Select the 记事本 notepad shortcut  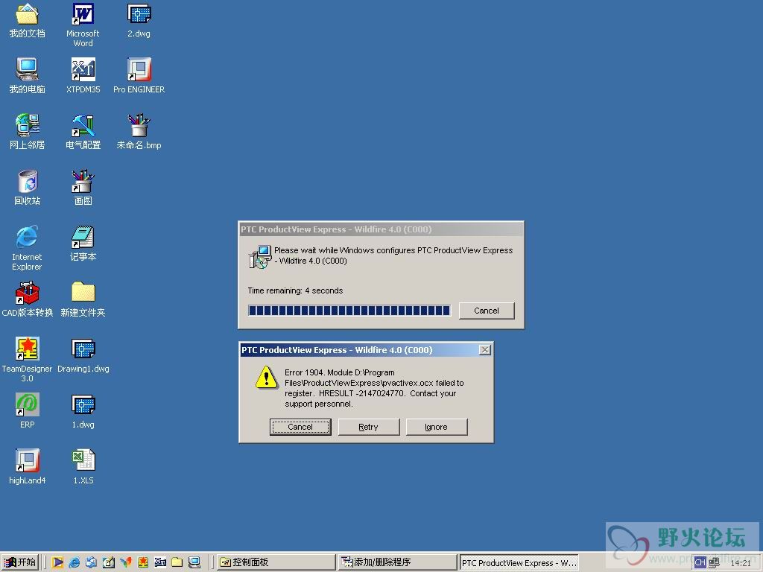click(83, 244)
